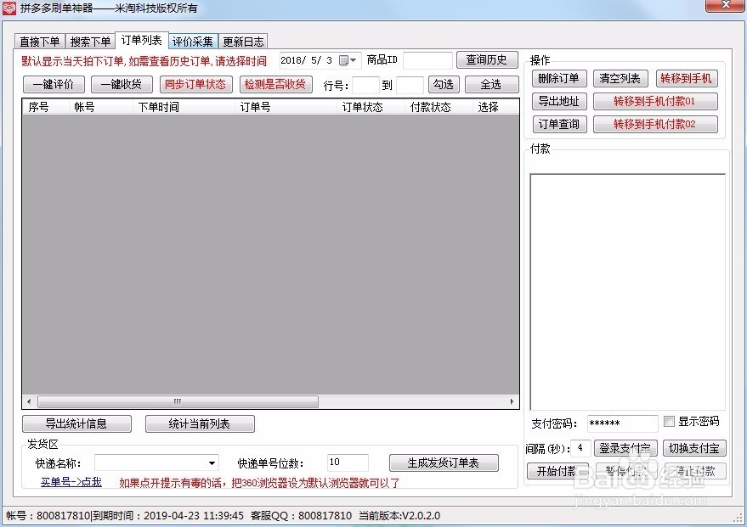
Task: Click 导出地址 to export addresses
Action: coord(558,101)
